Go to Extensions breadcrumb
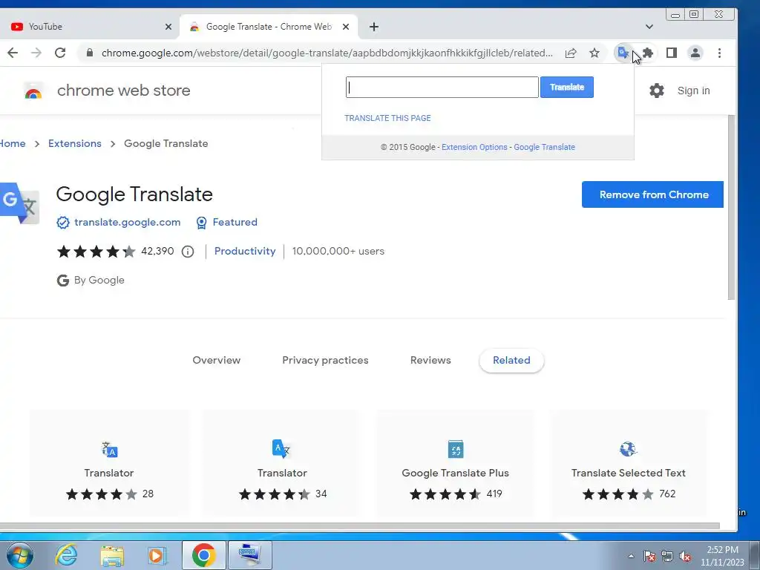This screenshot has width=760, height=570. coord(75,143)
